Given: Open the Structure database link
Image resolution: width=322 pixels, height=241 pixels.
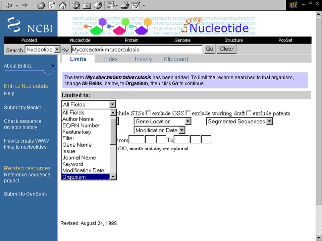Looking at the screenshot, I should tap(234, 40).
